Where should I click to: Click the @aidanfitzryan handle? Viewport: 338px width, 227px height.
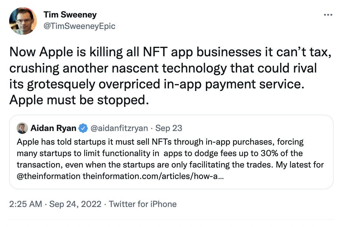(119, 128)
